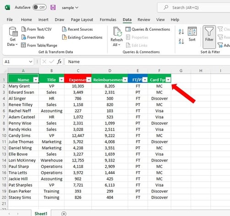Click From Web icon
Viewport: 230px width, 216px height.
24,37
